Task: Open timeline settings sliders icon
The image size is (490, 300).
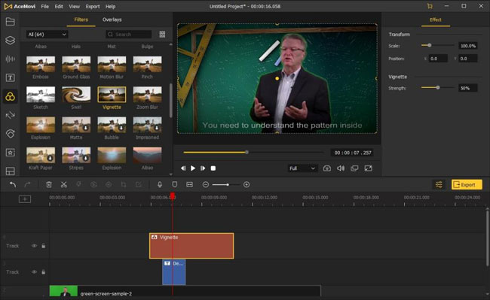Action: (x=439, y=185)
